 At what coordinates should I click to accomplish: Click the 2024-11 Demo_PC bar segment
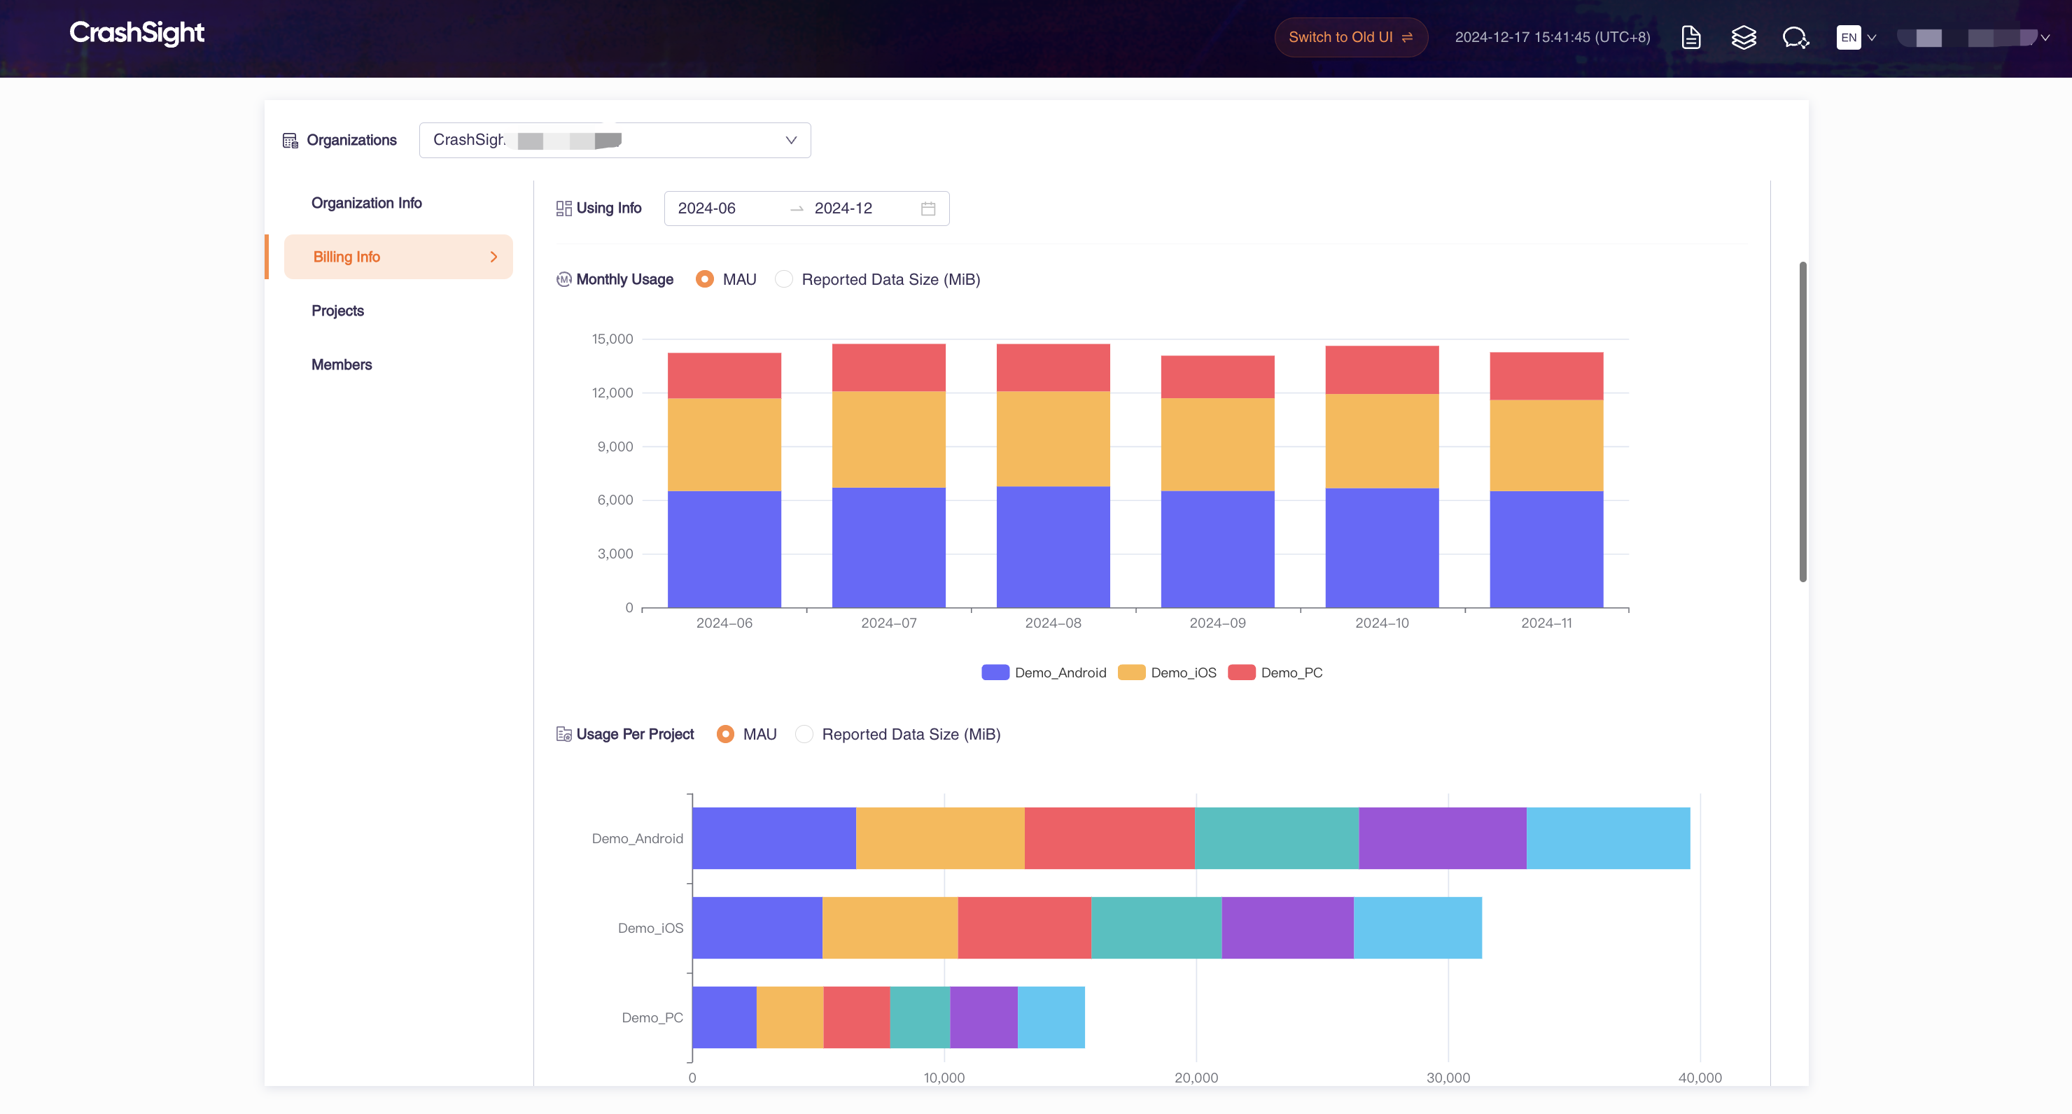click(x=1546, y=376)
